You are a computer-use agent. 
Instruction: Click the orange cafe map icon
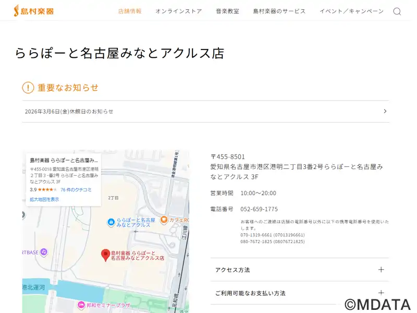(x=164, y=220)
